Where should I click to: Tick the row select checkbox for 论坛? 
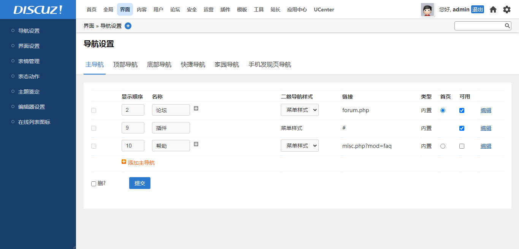93,110
